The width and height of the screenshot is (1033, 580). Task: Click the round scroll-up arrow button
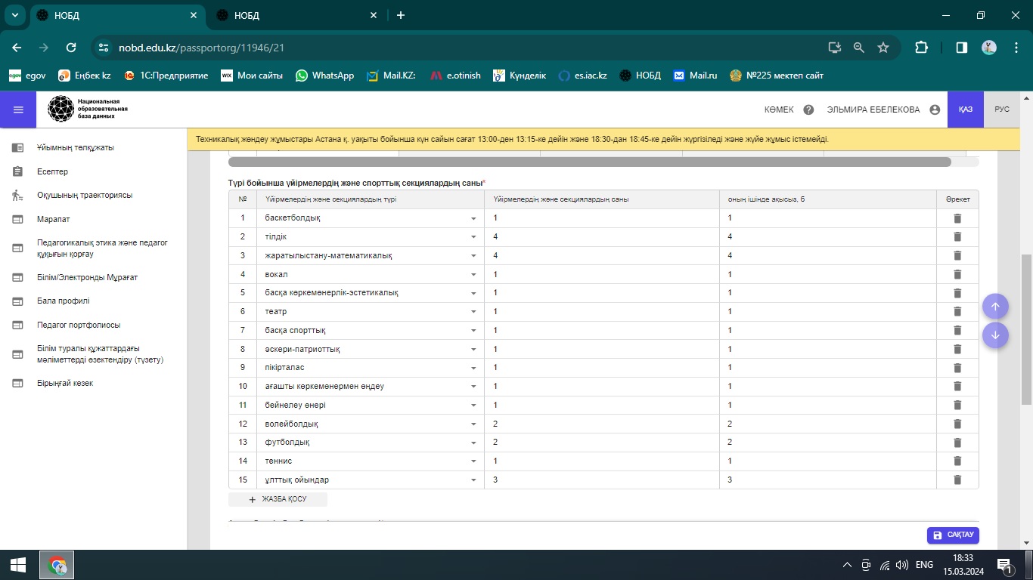click(x=995, y=307)
